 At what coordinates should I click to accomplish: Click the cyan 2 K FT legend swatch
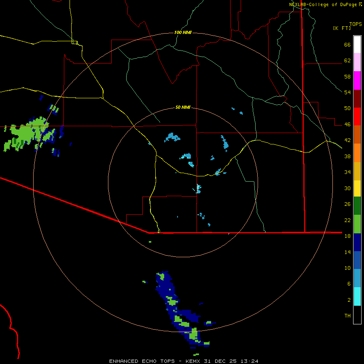[x=357, y=296]
